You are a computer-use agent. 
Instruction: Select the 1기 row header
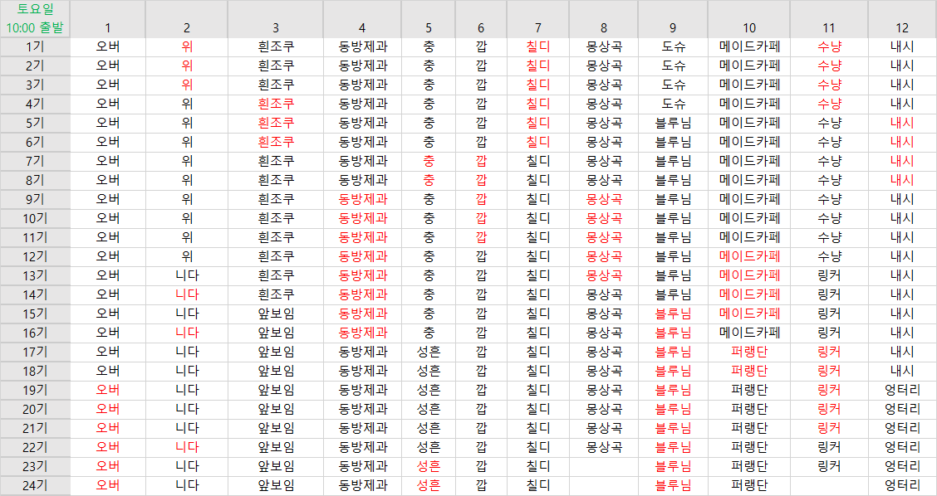[x=35, y=46]
